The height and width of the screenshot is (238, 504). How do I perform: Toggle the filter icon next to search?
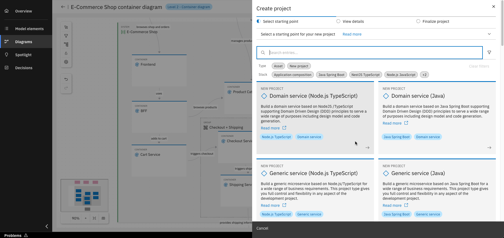pyautogui.click(x=489, y=53)
